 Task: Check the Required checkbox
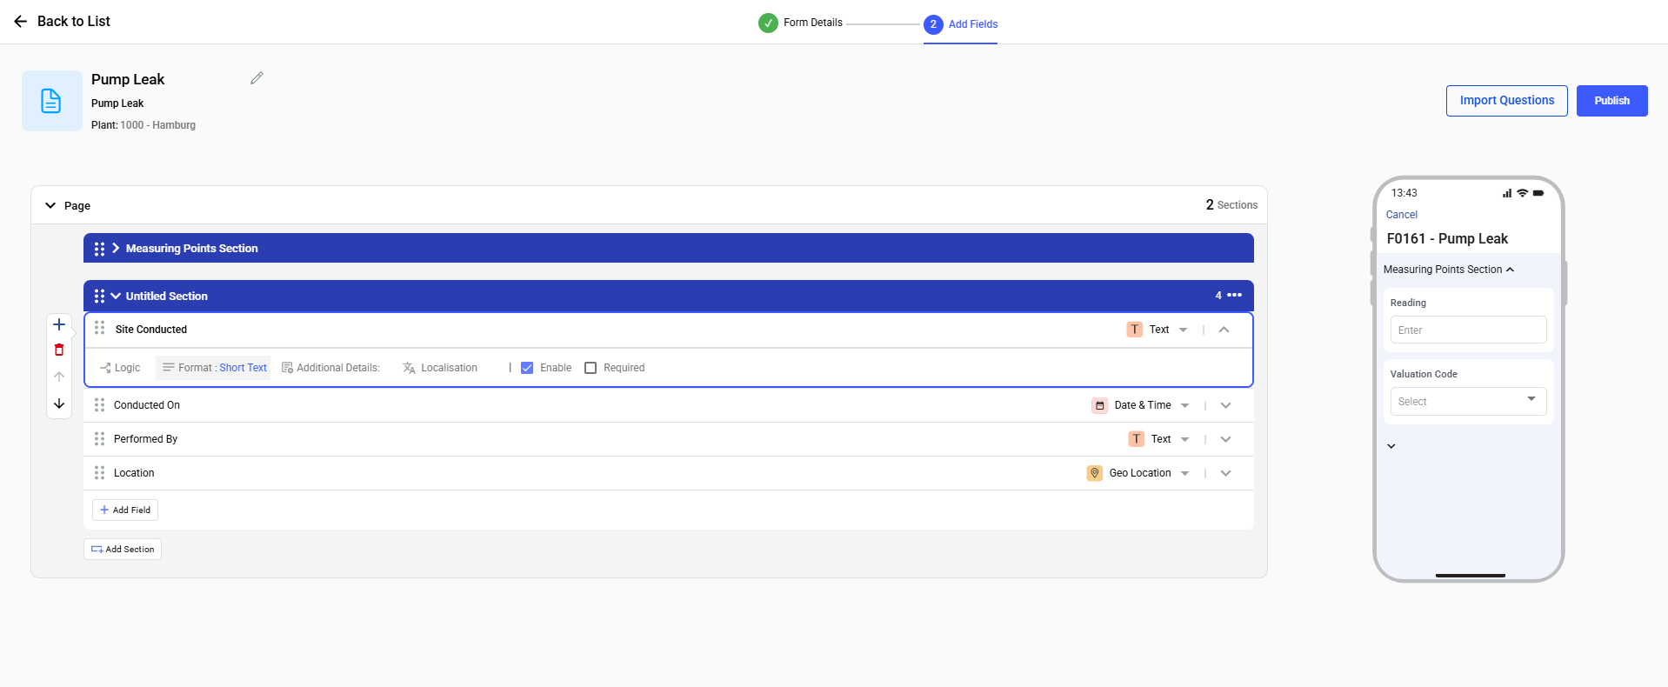click(x=590, y=368)
